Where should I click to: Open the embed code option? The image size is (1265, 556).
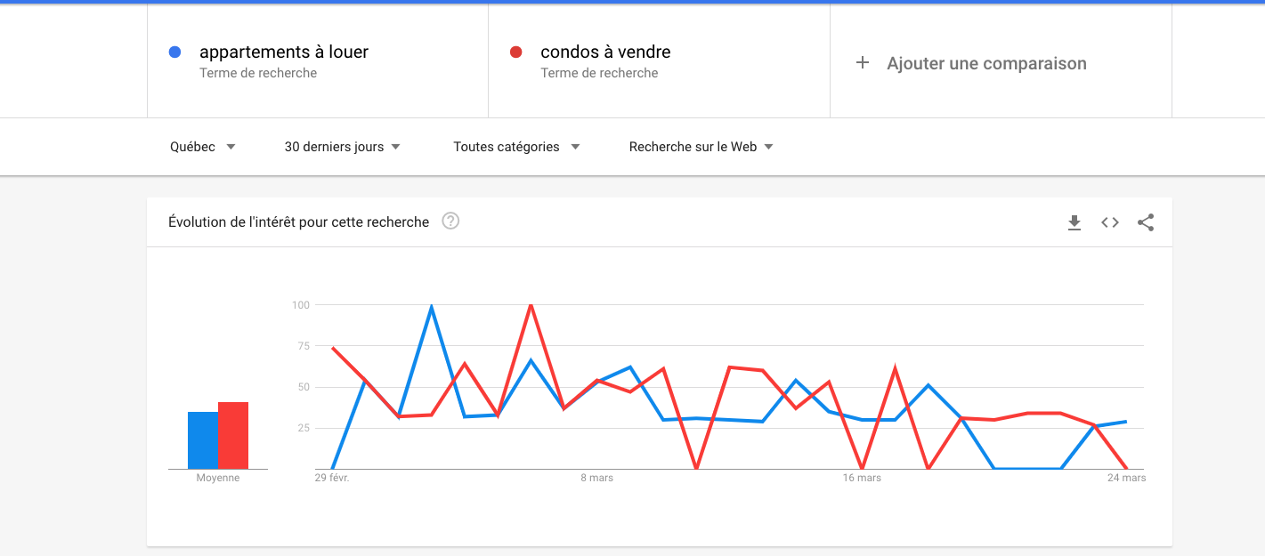pyautogui.click(x=1109, y=222)
